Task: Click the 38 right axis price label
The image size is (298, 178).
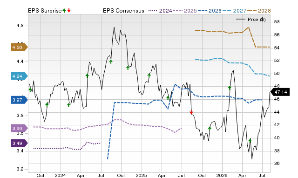Action: click(x=277, y=151)
